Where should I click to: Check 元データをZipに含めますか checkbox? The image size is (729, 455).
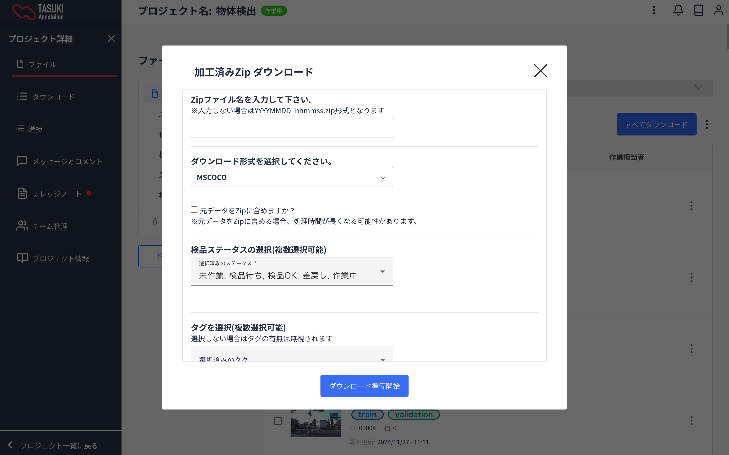[194, 210]
